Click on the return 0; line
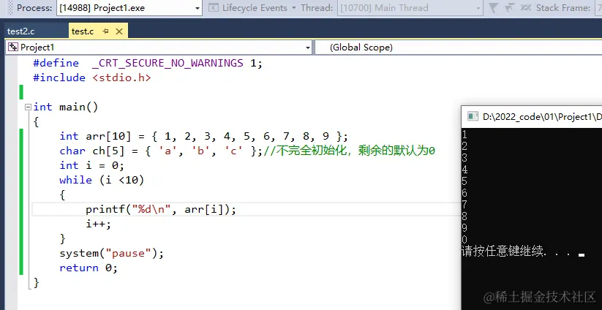The width and height of the screenshot is (602, 310). click(89, 268)
